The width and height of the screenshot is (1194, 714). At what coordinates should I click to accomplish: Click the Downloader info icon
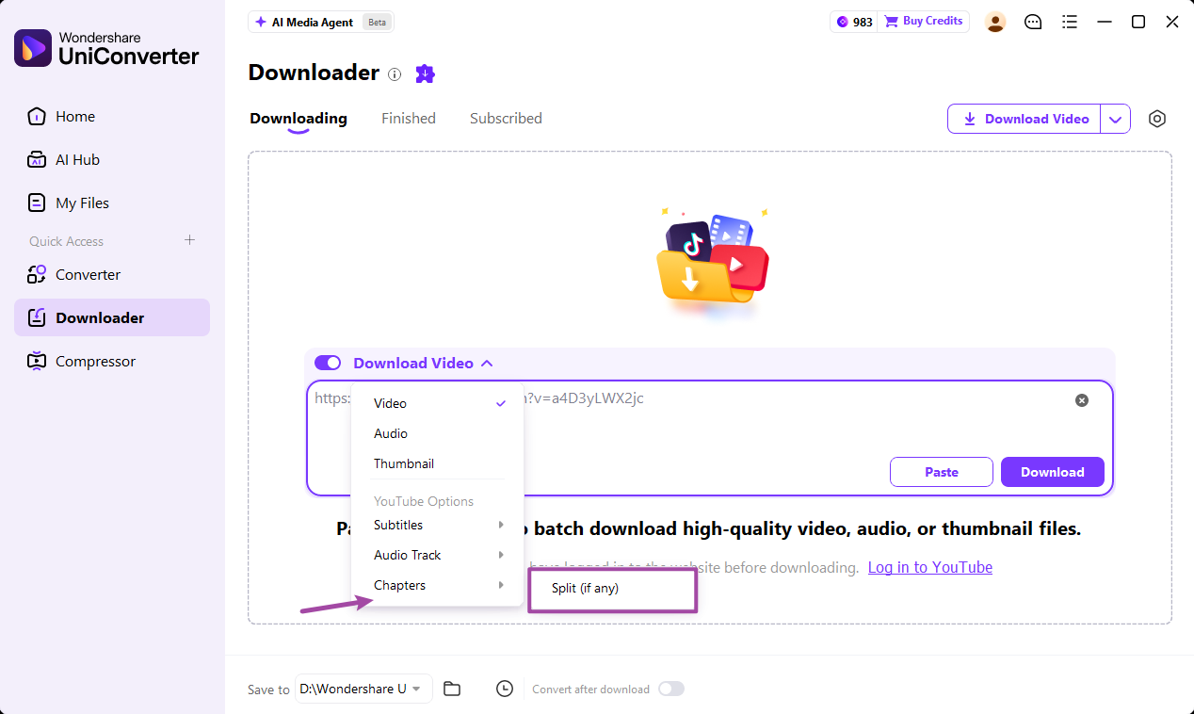tap(395, 74)
